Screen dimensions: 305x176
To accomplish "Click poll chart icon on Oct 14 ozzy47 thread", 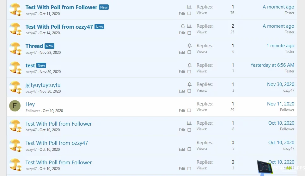I will coord(189,26).
